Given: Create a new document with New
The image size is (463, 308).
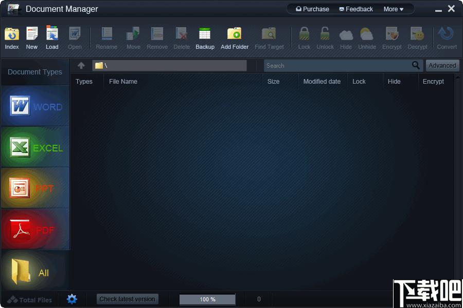Looking at the screenshot, I should [x=32, y=37].
